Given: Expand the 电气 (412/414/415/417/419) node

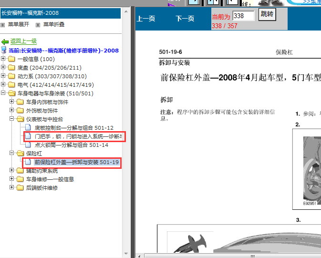Looking at the screenshot, I should pos(3,84).
